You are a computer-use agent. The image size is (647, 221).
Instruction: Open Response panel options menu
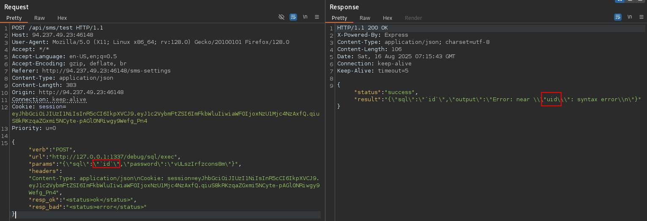coord(642,17)
